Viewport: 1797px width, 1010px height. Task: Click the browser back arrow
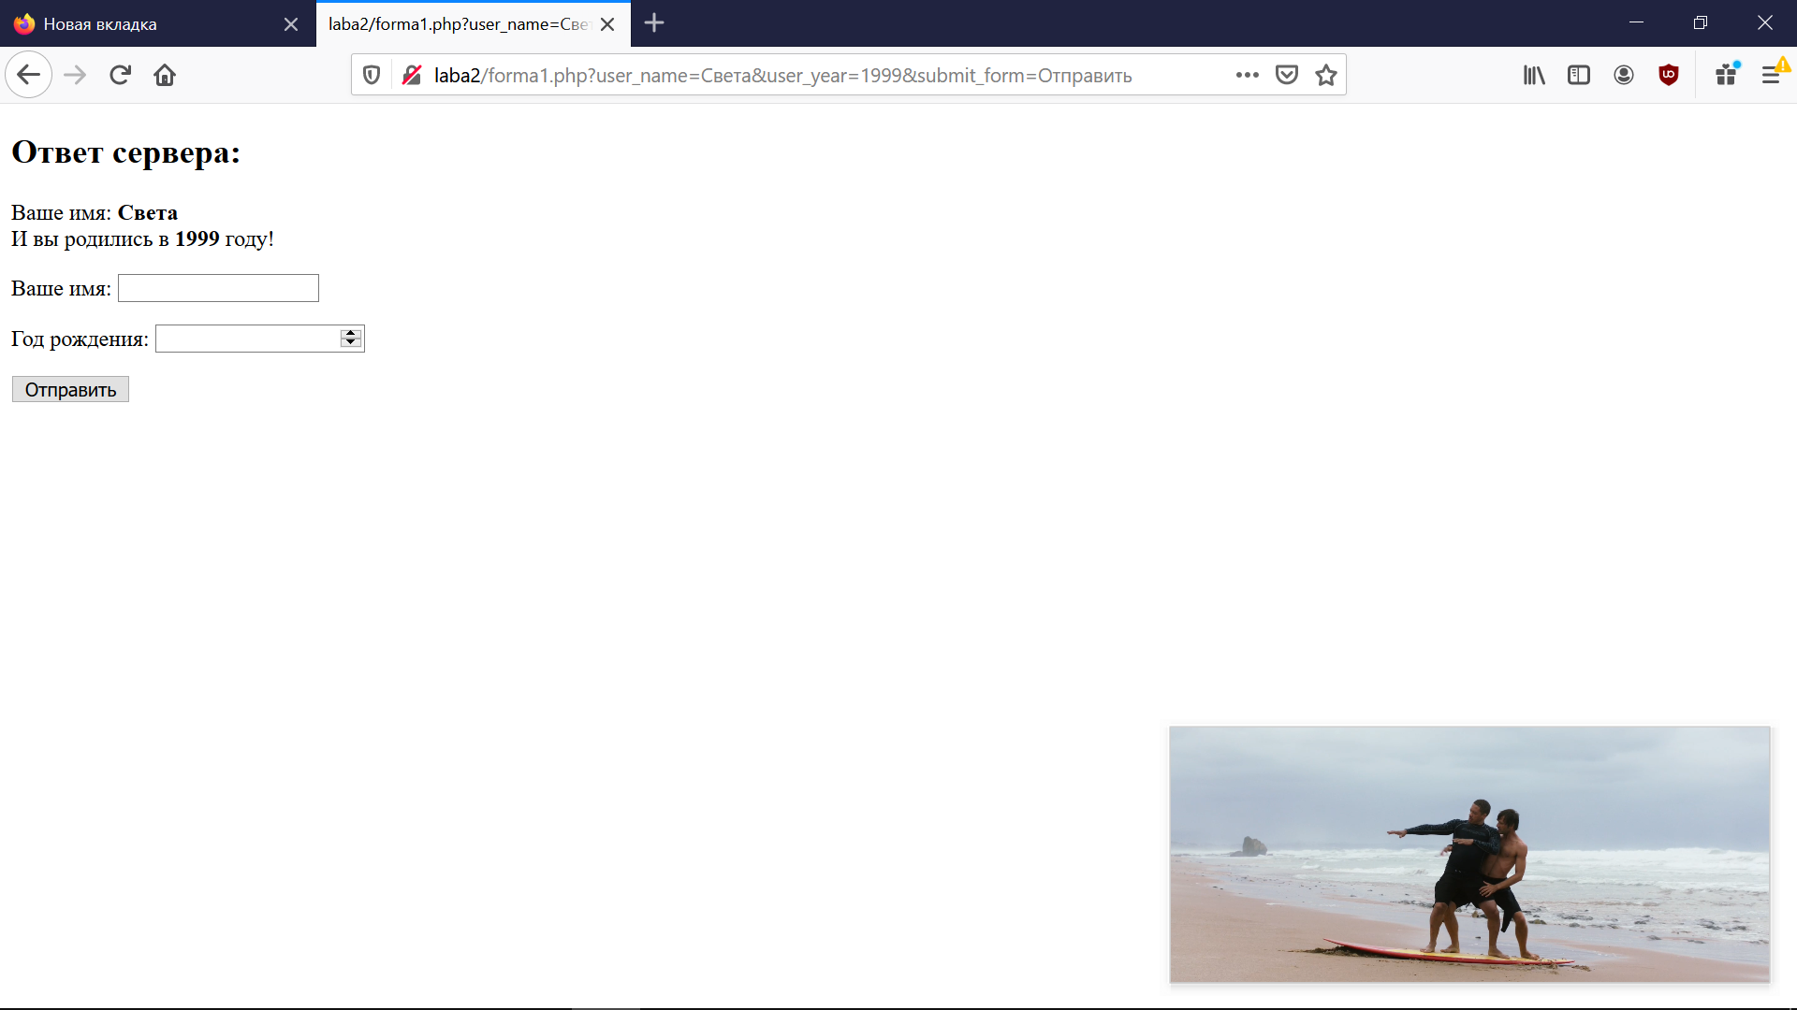point(28,75)
